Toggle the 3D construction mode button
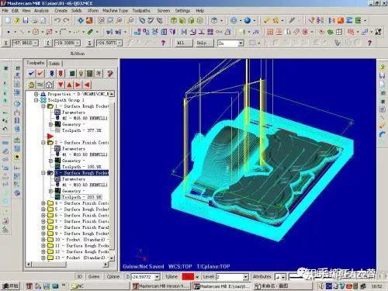388x291 pixels. [x=80, y=277]
